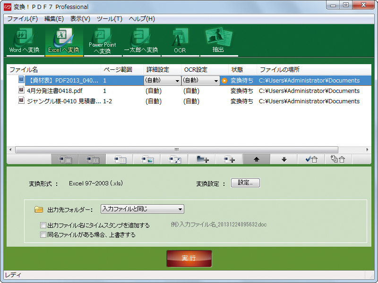Screen dimensions: 378x283
Task: Open the 編集(E) menu
Action: click(54, 19)
